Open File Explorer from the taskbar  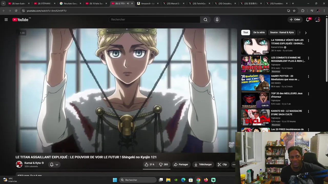[168, 180]
